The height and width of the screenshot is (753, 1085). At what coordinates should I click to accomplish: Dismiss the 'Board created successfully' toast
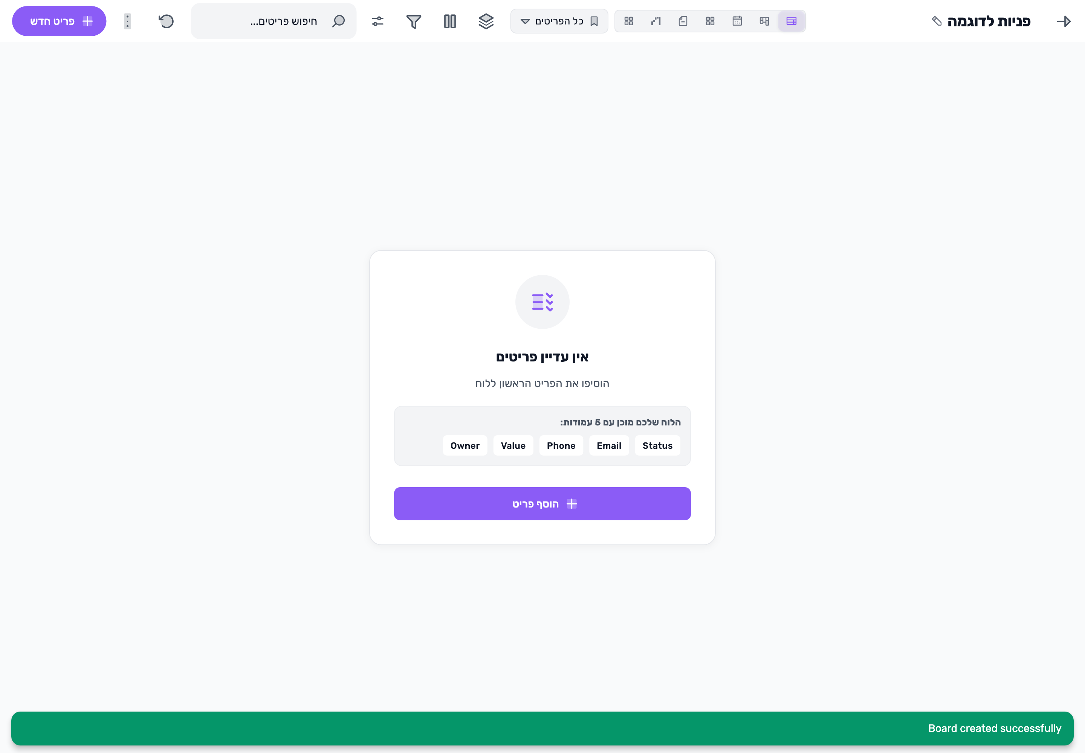coord(542,729)
